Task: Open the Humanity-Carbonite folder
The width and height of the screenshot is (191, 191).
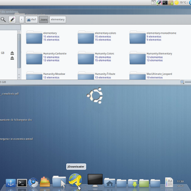Action: [34, 58]
